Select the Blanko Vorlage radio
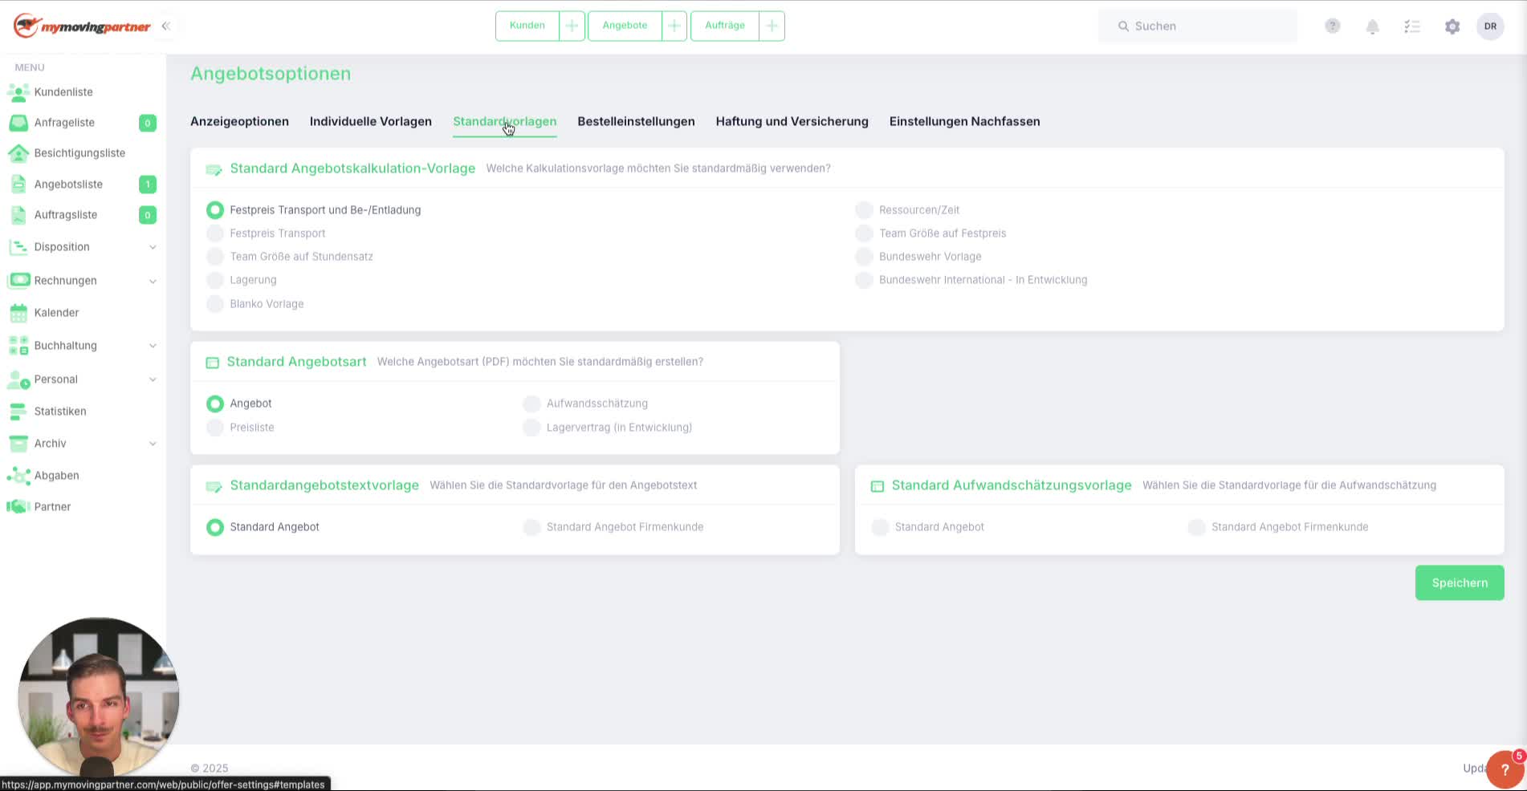1527x791 pixels. [215, 304]
